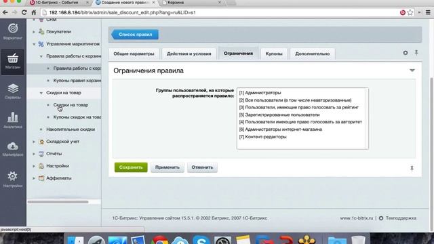
Task: Select [2] Все пользователи group option
Action: pos(296,100)
